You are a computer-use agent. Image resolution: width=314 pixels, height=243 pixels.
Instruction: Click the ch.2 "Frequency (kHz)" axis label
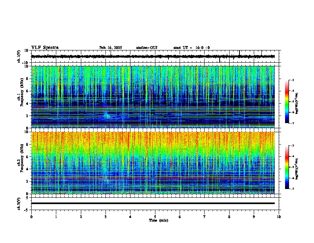(22, 158)
